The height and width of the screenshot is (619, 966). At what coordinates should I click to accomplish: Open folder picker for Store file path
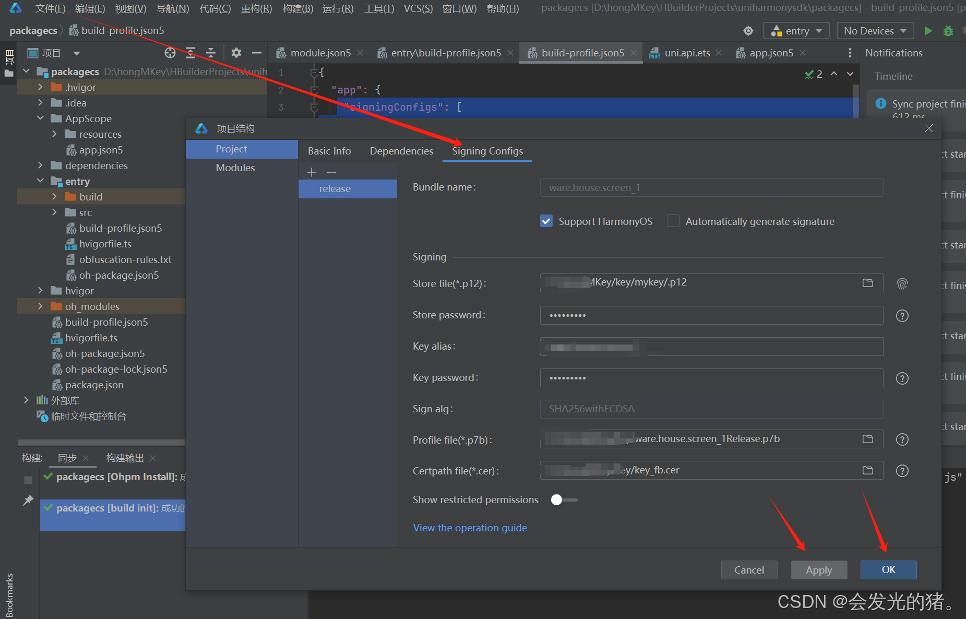[x=868, y=283]
